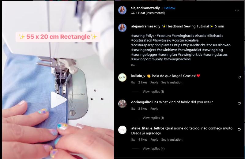Open alejandramezadiy's profile picture in header
This screenshot has width=245, height=159.
[122, 10]
